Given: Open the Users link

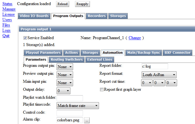Looking at the screenshot, I should click(x=7, y=20).
